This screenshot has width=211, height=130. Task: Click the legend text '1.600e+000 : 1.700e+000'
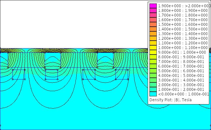(183, 20)
